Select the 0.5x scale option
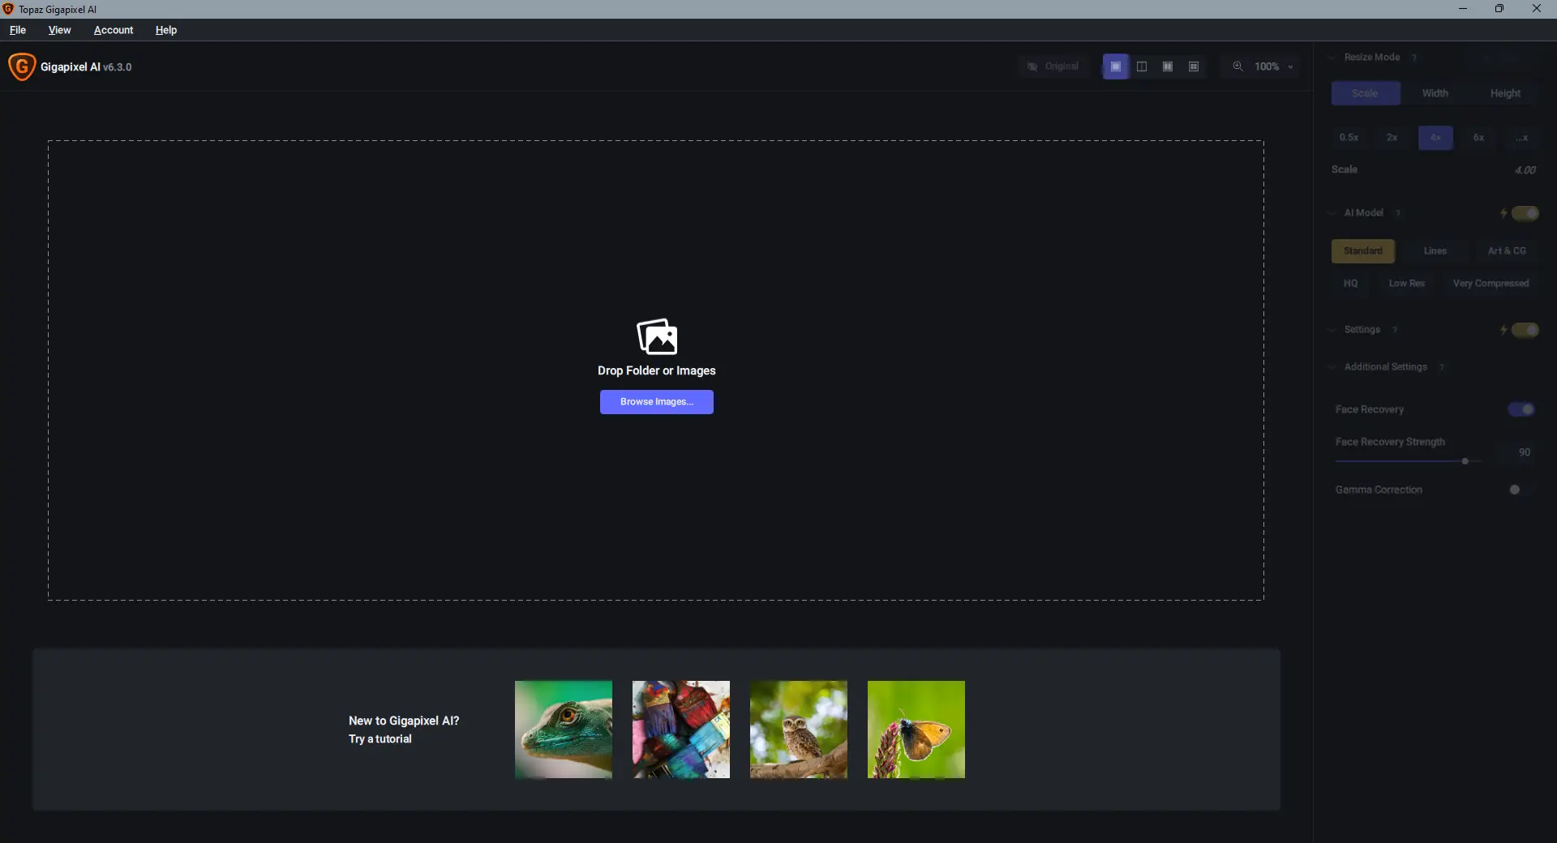 tap(1349, 138)
